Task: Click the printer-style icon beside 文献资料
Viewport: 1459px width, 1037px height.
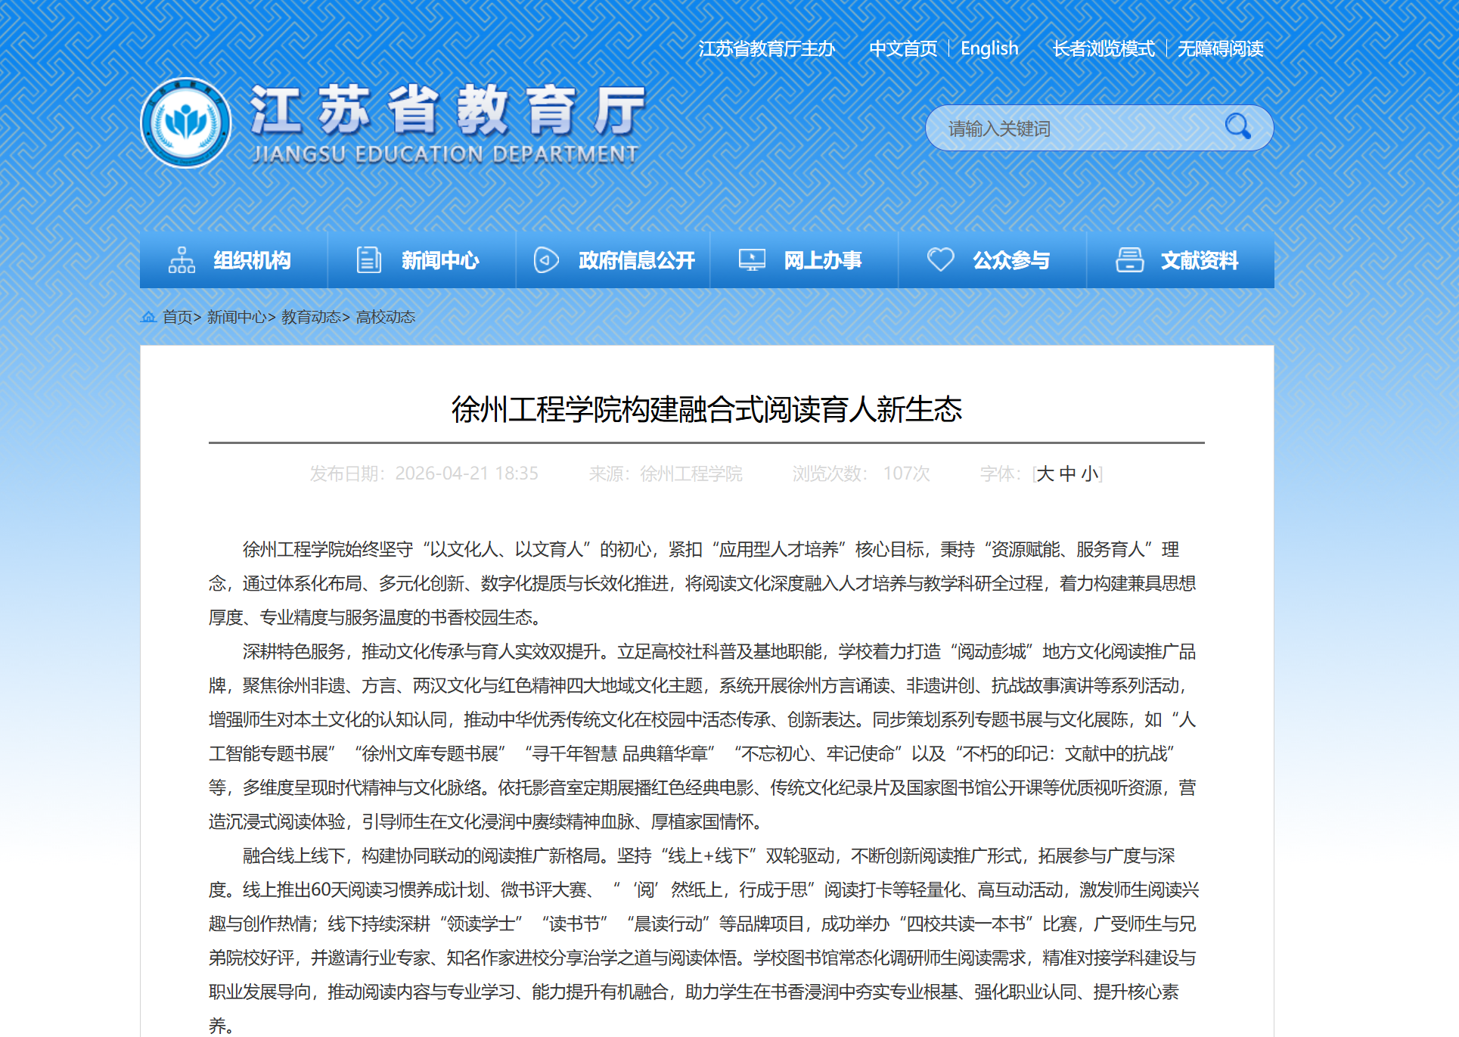Action: pyautogui.click(x=1129, y=260)
